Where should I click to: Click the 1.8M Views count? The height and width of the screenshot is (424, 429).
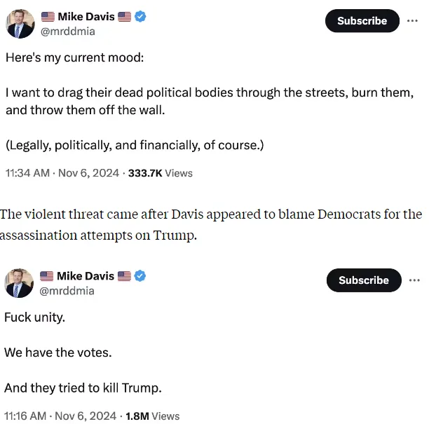tap(153, 416)
